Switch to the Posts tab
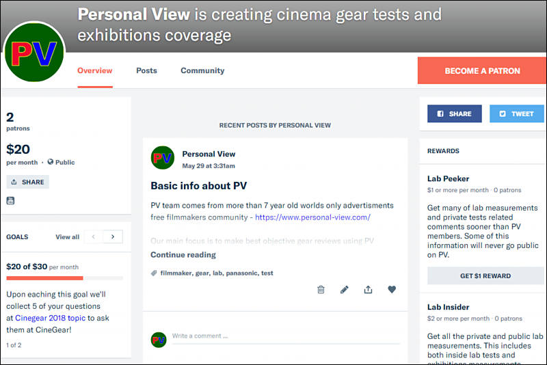547x365 pixels. 146,70
